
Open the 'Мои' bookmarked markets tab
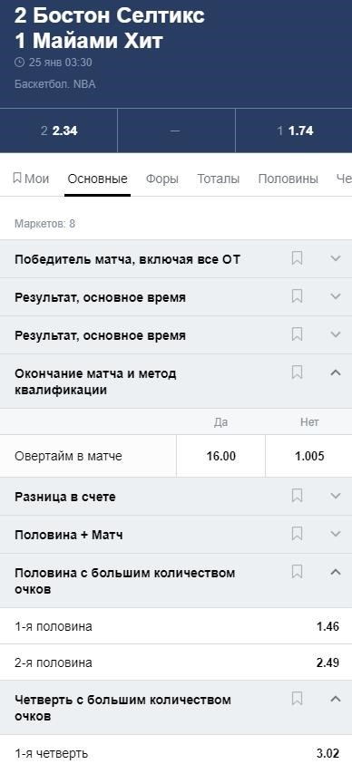coord(31,179)
